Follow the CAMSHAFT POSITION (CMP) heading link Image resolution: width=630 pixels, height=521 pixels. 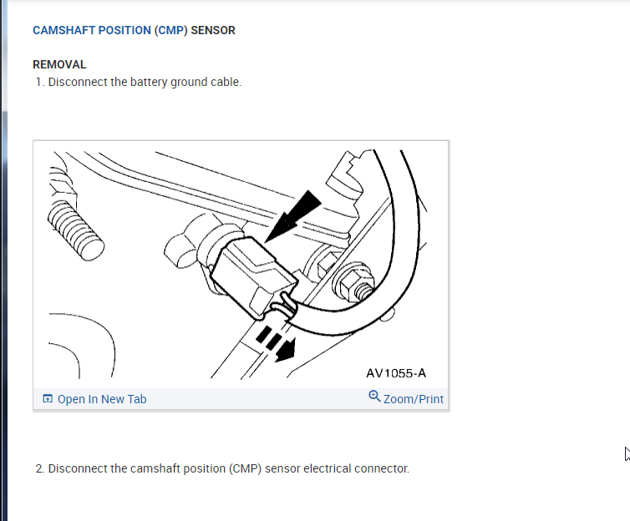[x=110, y=30]
